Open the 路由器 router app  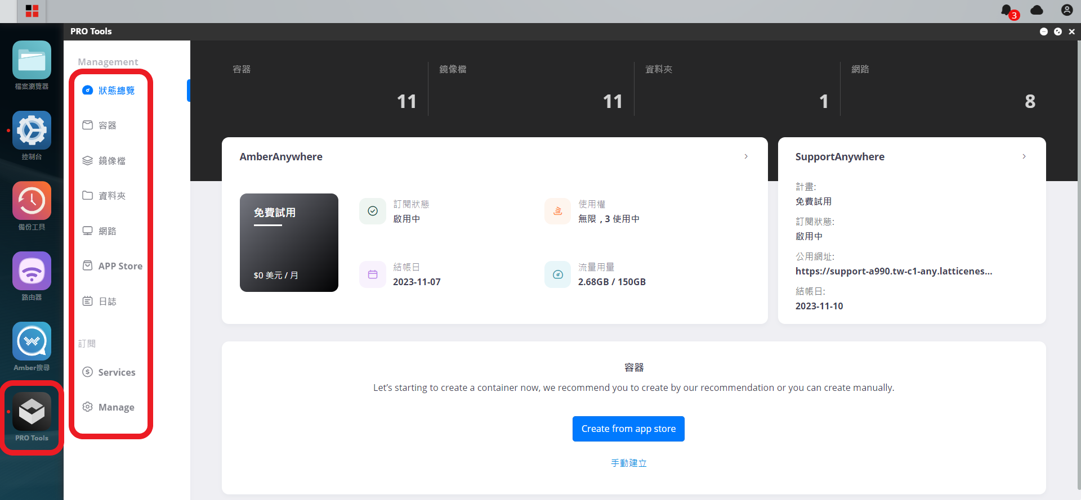click(32, 271)
